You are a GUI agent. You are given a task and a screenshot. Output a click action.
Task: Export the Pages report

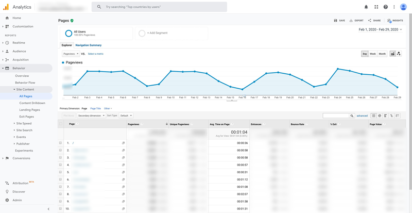pyautogui.click(x=356, y=21)
